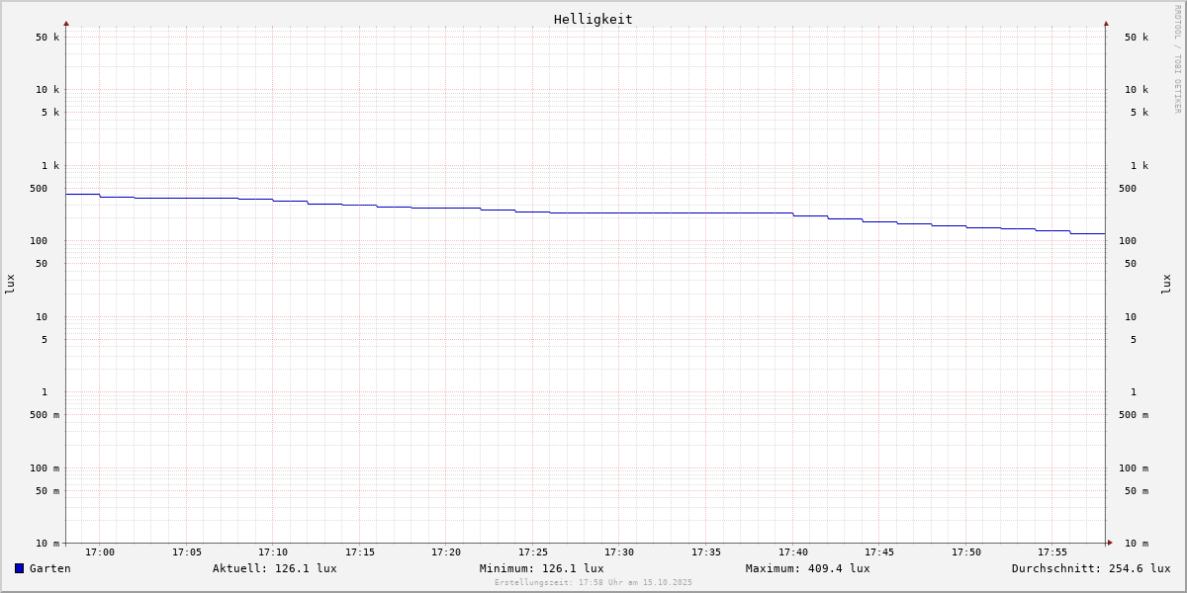Select the Garten legend label

coord(49,568)
